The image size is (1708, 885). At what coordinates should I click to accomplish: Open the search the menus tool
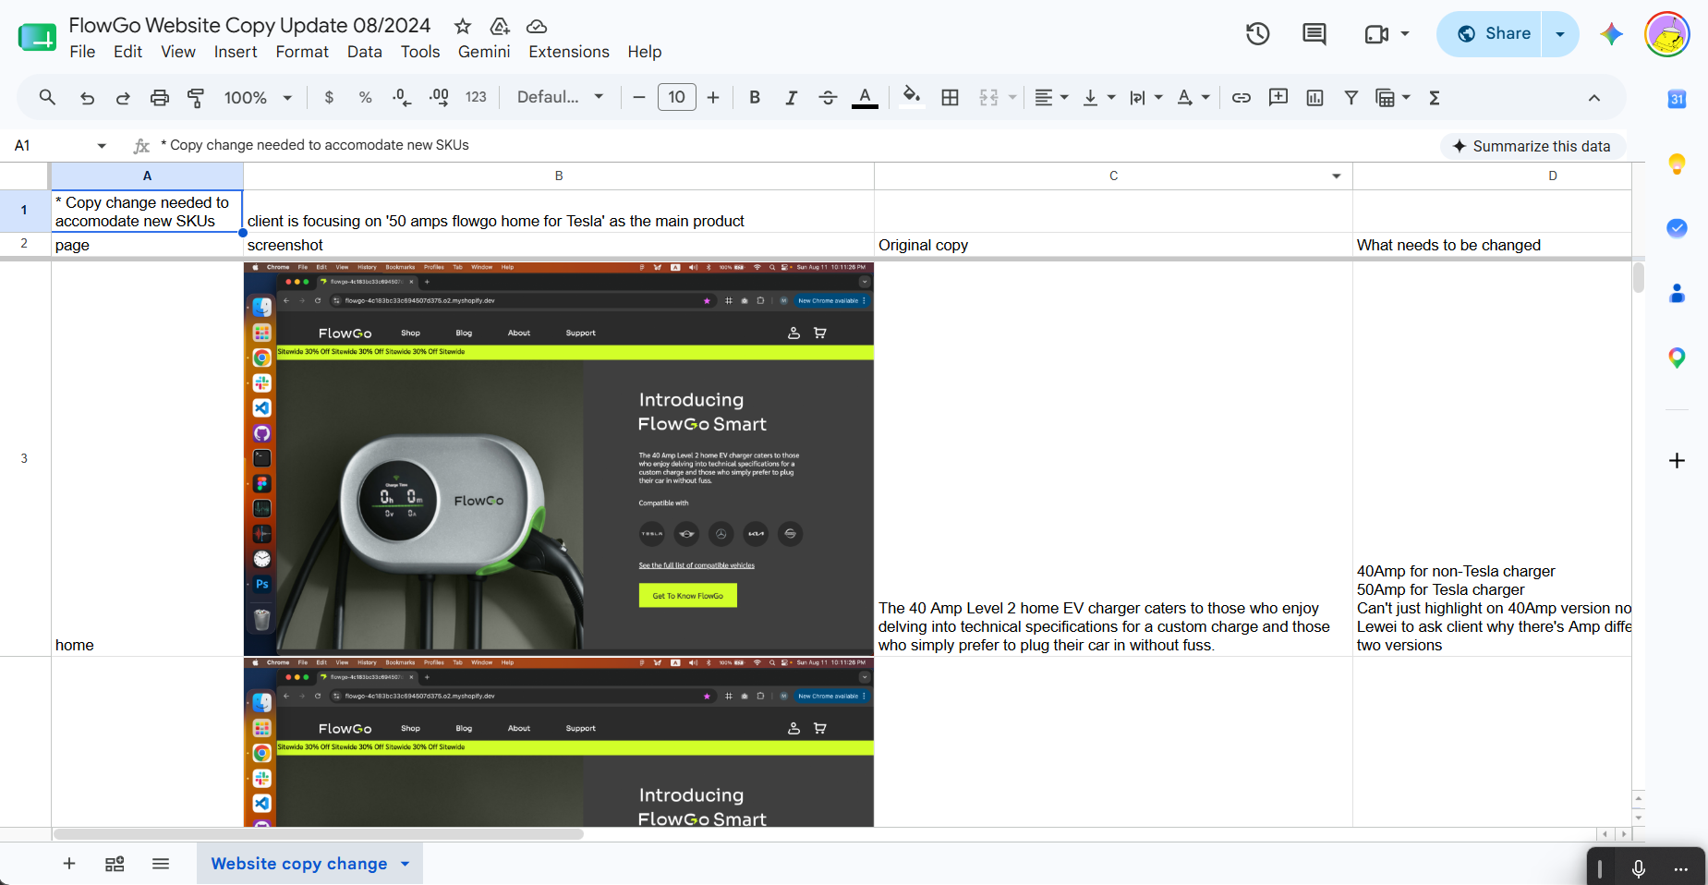pos(47,97)
